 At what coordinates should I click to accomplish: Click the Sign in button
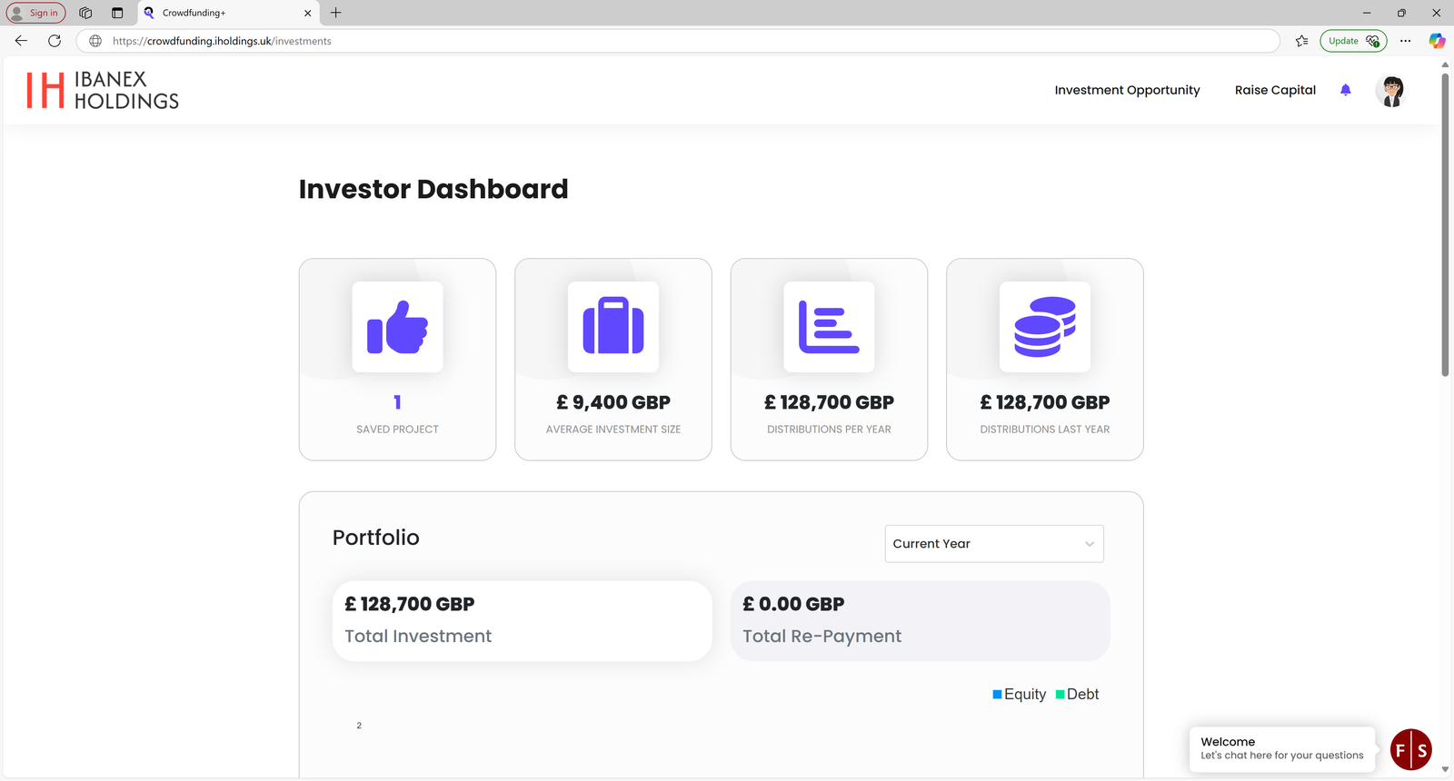(36, 13)
